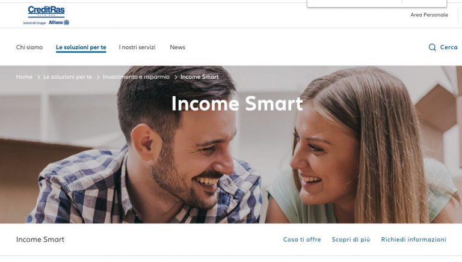Image resolution: width=462 pixels, height=262 pixels.
Task: Click the Allianz group logo
Action: [x=58, y=22]
